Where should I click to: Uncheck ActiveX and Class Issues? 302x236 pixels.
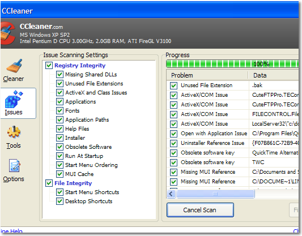pyautogui.click(x=59, y=92)
